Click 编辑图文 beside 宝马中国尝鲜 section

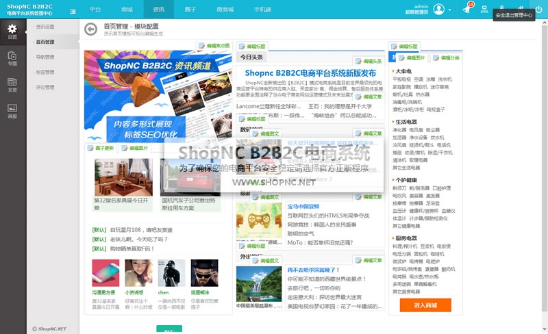(266, 197)
